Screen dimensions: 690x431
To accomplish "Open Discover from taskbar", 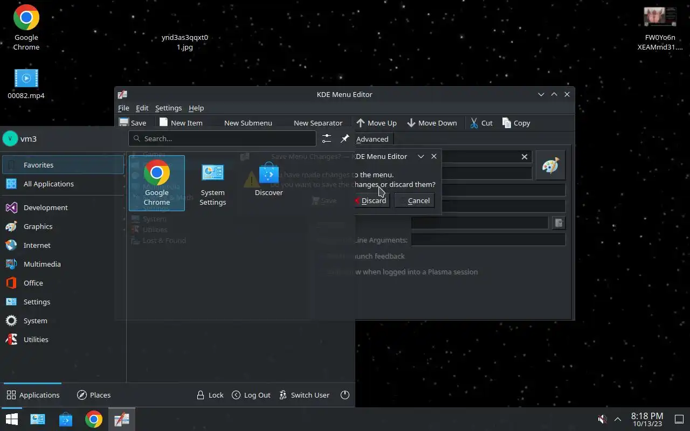I will tap(66, 419).
